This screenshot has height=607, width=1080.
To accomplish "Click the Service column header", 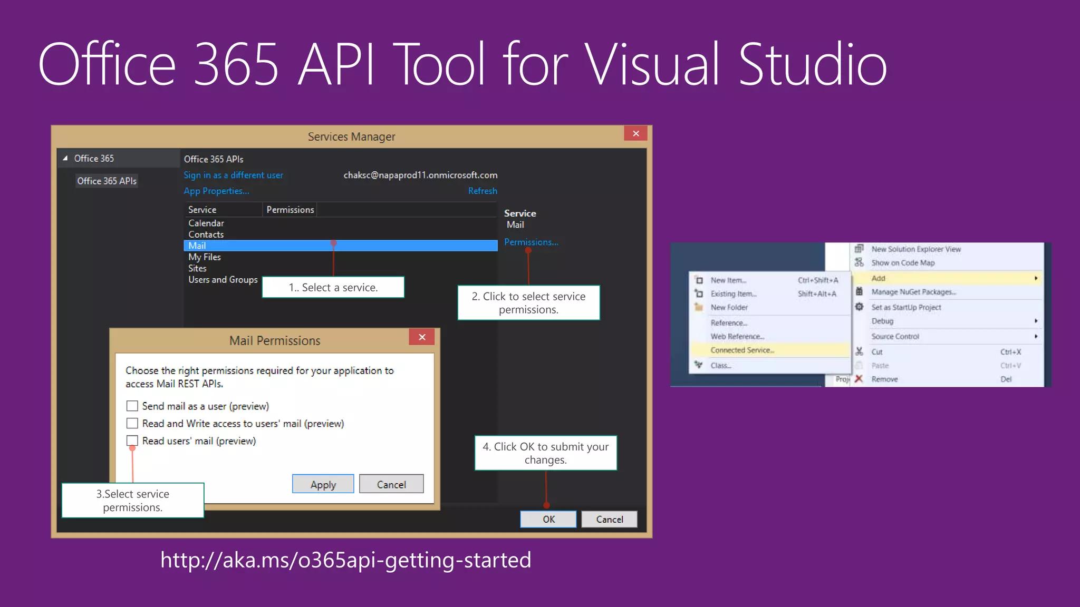I will 223,210.
